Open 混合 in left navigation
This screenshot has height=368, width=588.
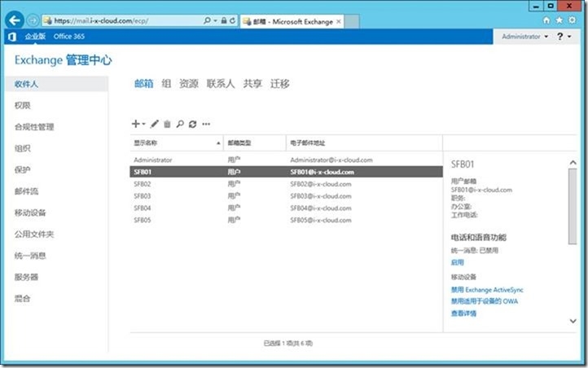(23, 298)
